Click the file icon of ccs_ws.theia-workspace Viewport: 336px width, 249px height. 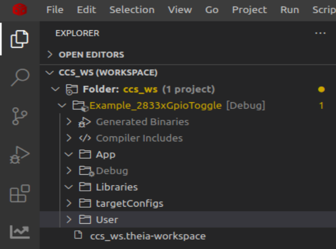78,235
